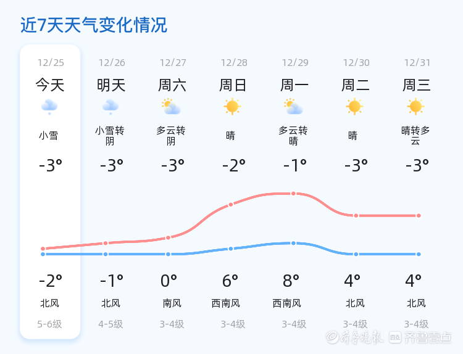The height and width of the screenshot is (354, 463).
Task: Click Monday's partly cloudy sun icon
Action: pos(293,107)
